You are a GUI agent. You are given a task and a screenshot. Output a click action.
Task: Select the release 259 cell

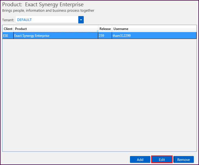pos(105,36)
